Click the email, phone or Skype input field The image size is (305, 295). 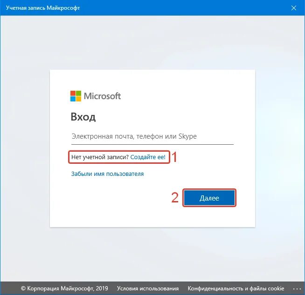click(152, 136)
